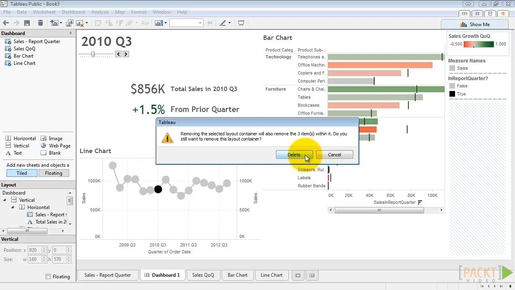Click the New Worksheet chart-plus icon
The width and height of the screenshot is (515, 290).
[x=54, y=23]
